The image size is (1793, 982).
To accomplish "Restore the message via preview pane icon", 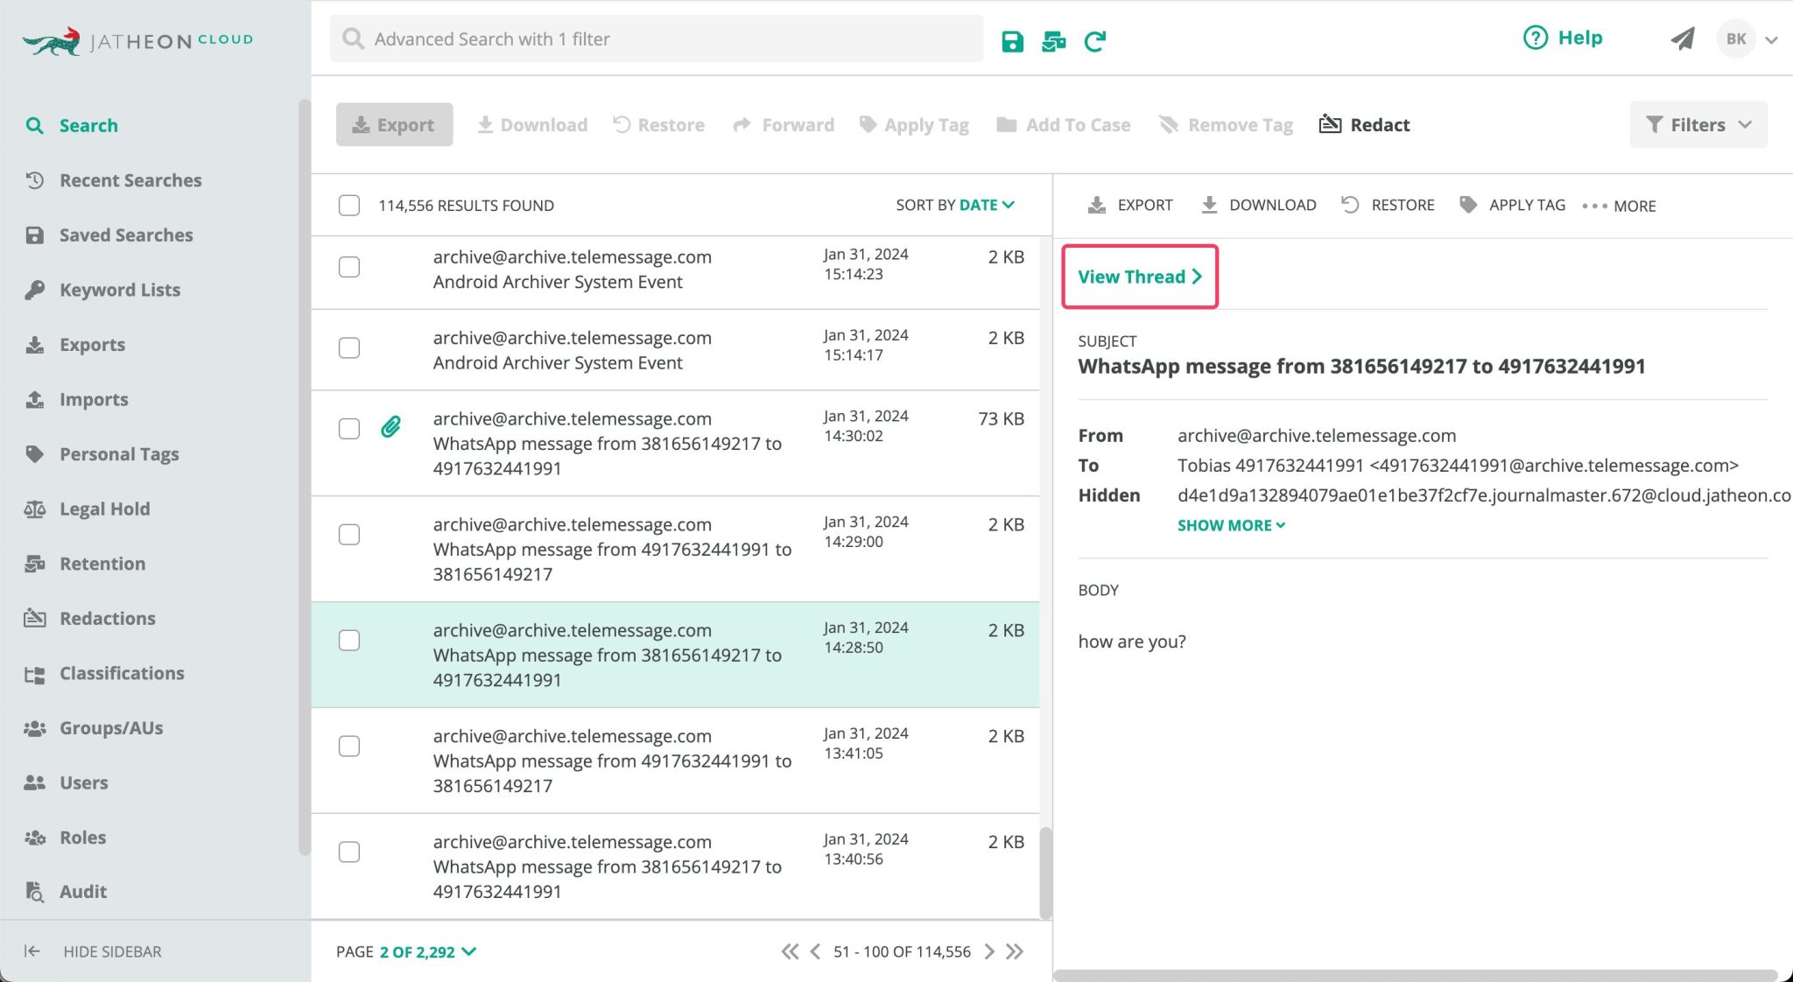I will [x=1388, y=205].
